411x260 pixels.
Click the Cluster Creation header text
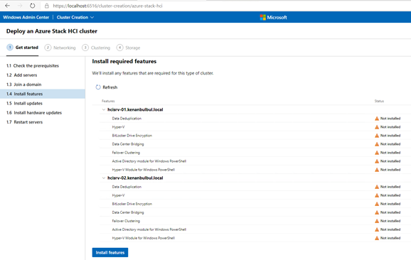pyautogui.click(x=73, y=17)
